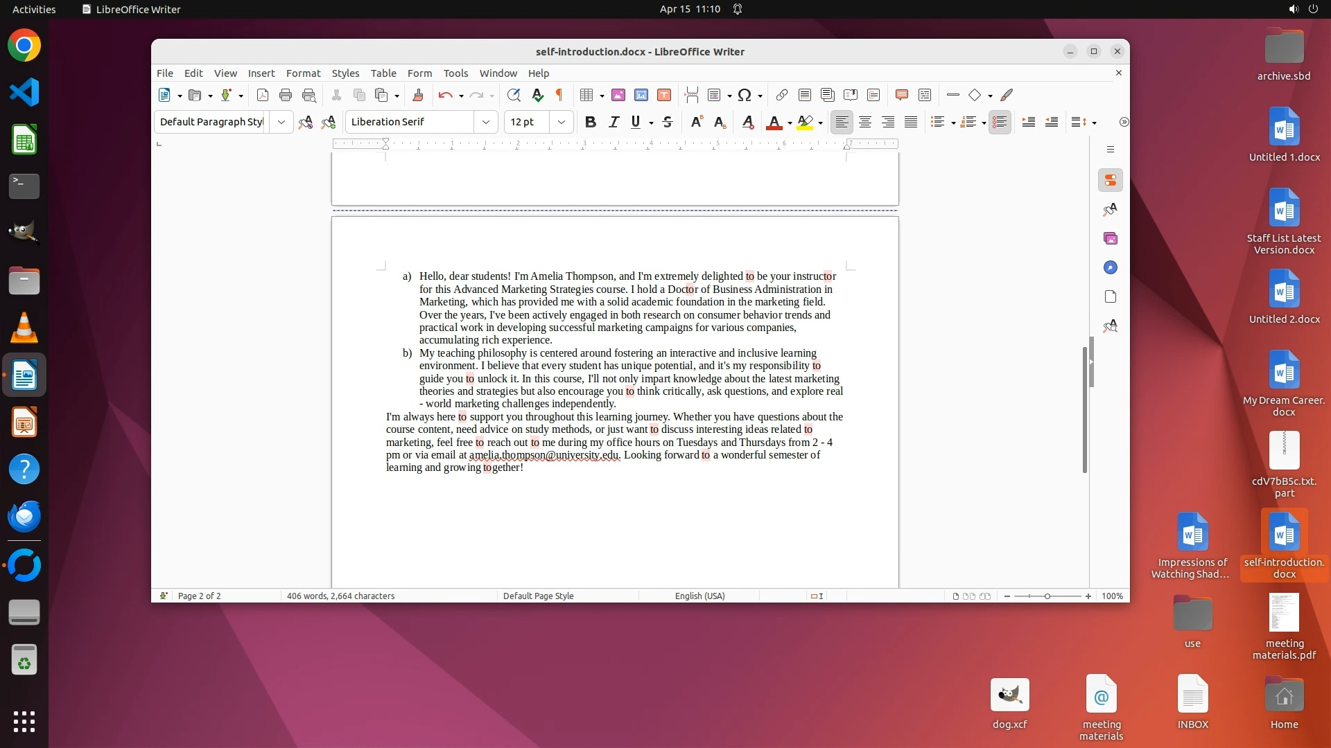This screenshot has width=1331, height=748.
Task: Open the sidebar Navigator panel
Action: coord(1111,267)
